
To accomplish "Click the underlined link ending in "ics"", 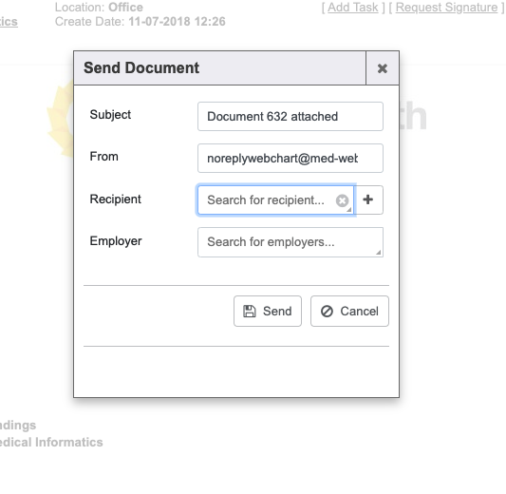I will [9, 22].
